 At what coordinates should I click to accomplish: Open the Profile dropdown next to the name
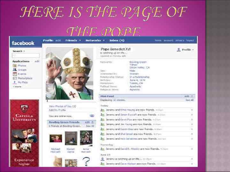click(193, 50)
